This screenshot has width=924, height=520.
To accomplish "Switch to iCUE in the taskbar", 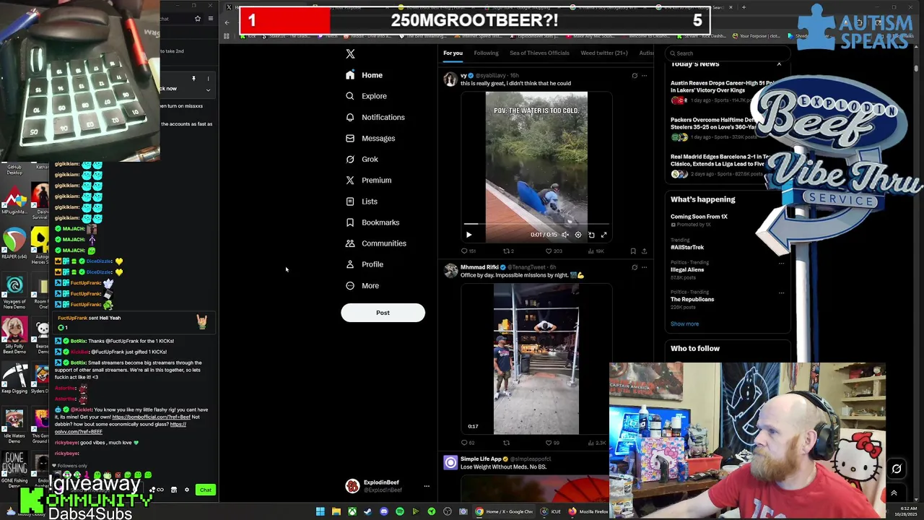I will [x=551, y=511].
